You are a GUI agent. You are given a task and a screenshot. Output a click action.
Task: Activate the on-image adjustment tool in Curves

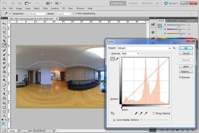(113, 113)
